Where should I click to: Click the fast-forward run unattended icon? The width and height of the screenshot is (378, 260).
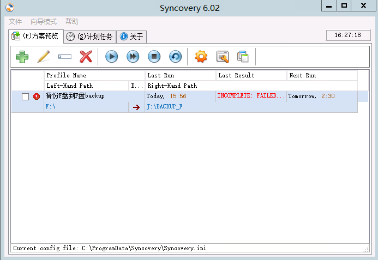pyautogui.click(x=133, y=57)
